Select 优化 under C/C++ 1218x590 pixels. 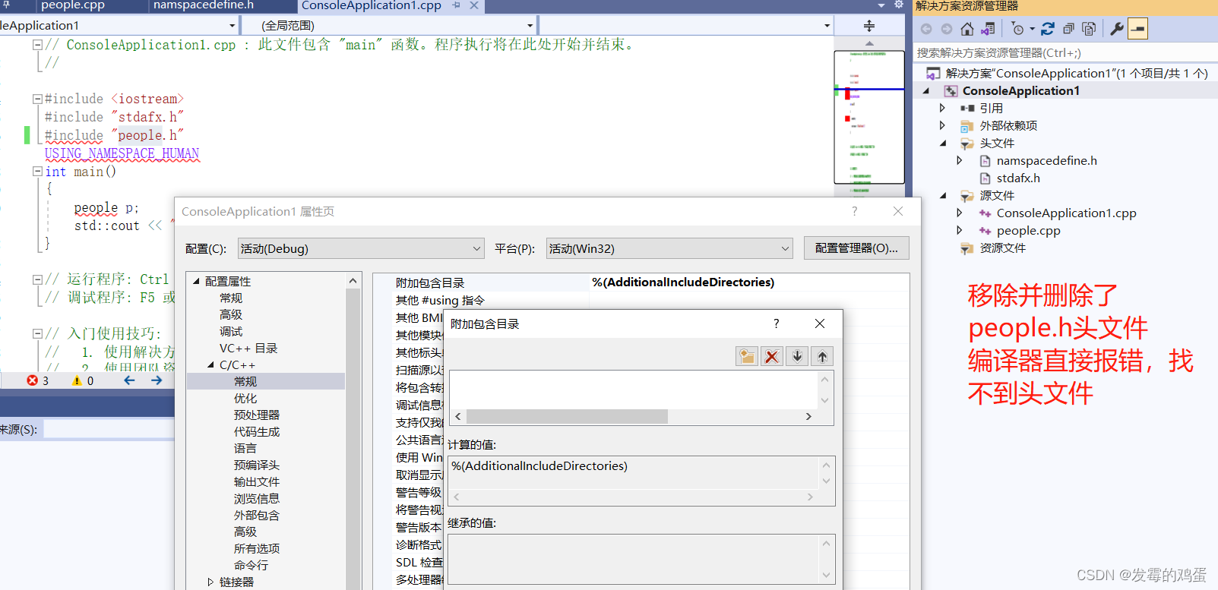[245, 398]
